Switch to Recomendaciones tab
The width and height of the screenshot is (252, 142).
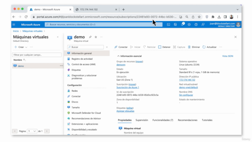(187, 120)
